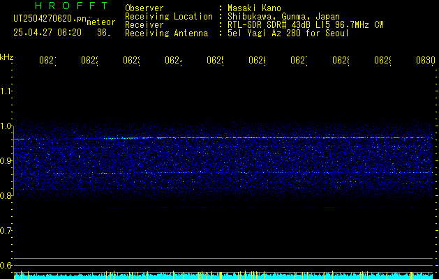Select the RTL-SDR SDR# 96.7MHz receiver text
439x279 pixels.
click(306, 25)
